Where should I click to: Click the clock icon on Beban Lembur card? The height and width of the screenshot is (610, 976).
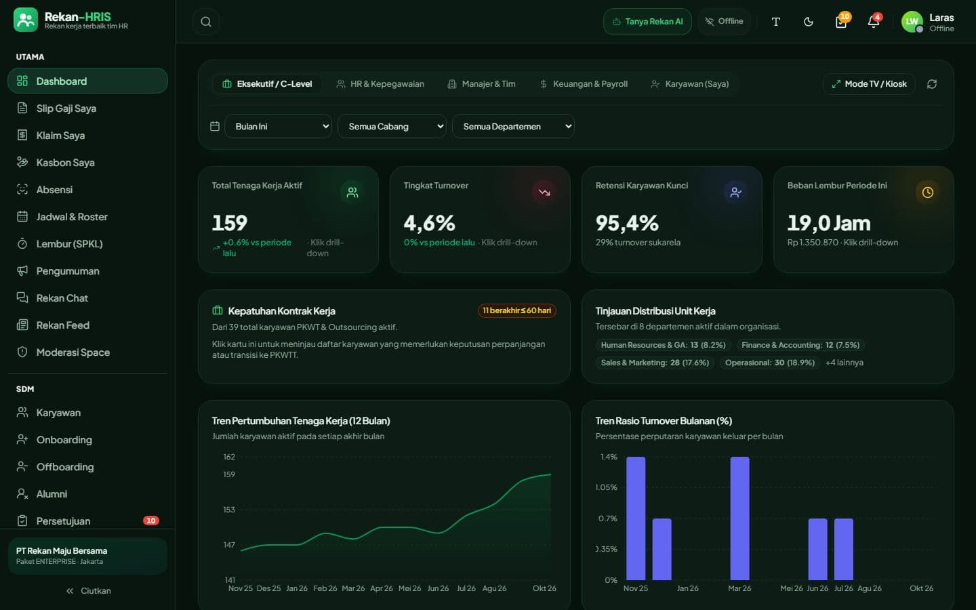pyautogui.click(x=928, y=192)
